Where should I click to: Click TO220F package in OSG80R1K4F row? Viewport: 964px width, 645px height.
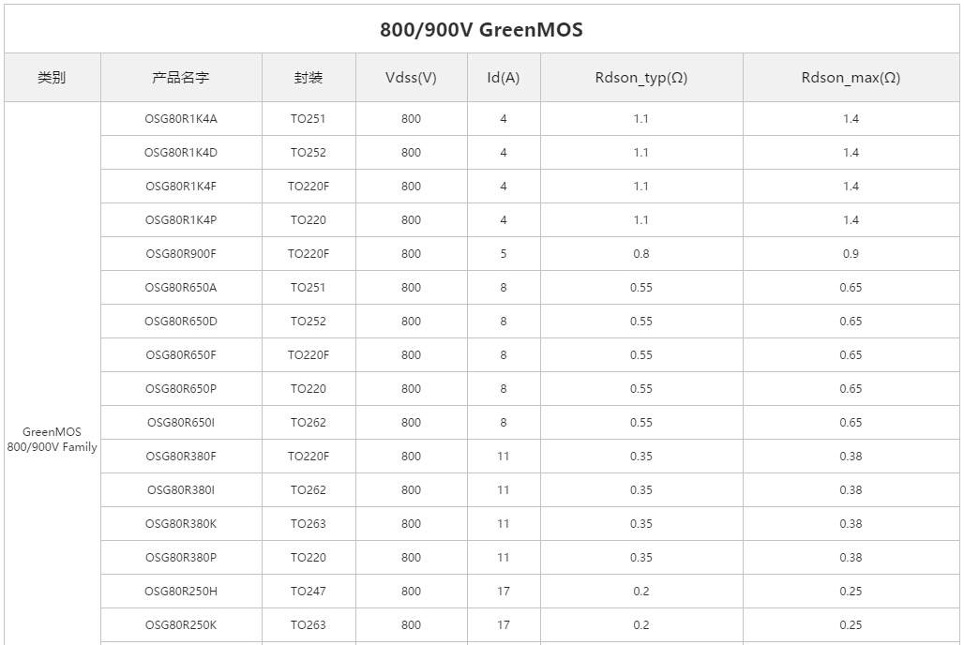coord(308,187)
